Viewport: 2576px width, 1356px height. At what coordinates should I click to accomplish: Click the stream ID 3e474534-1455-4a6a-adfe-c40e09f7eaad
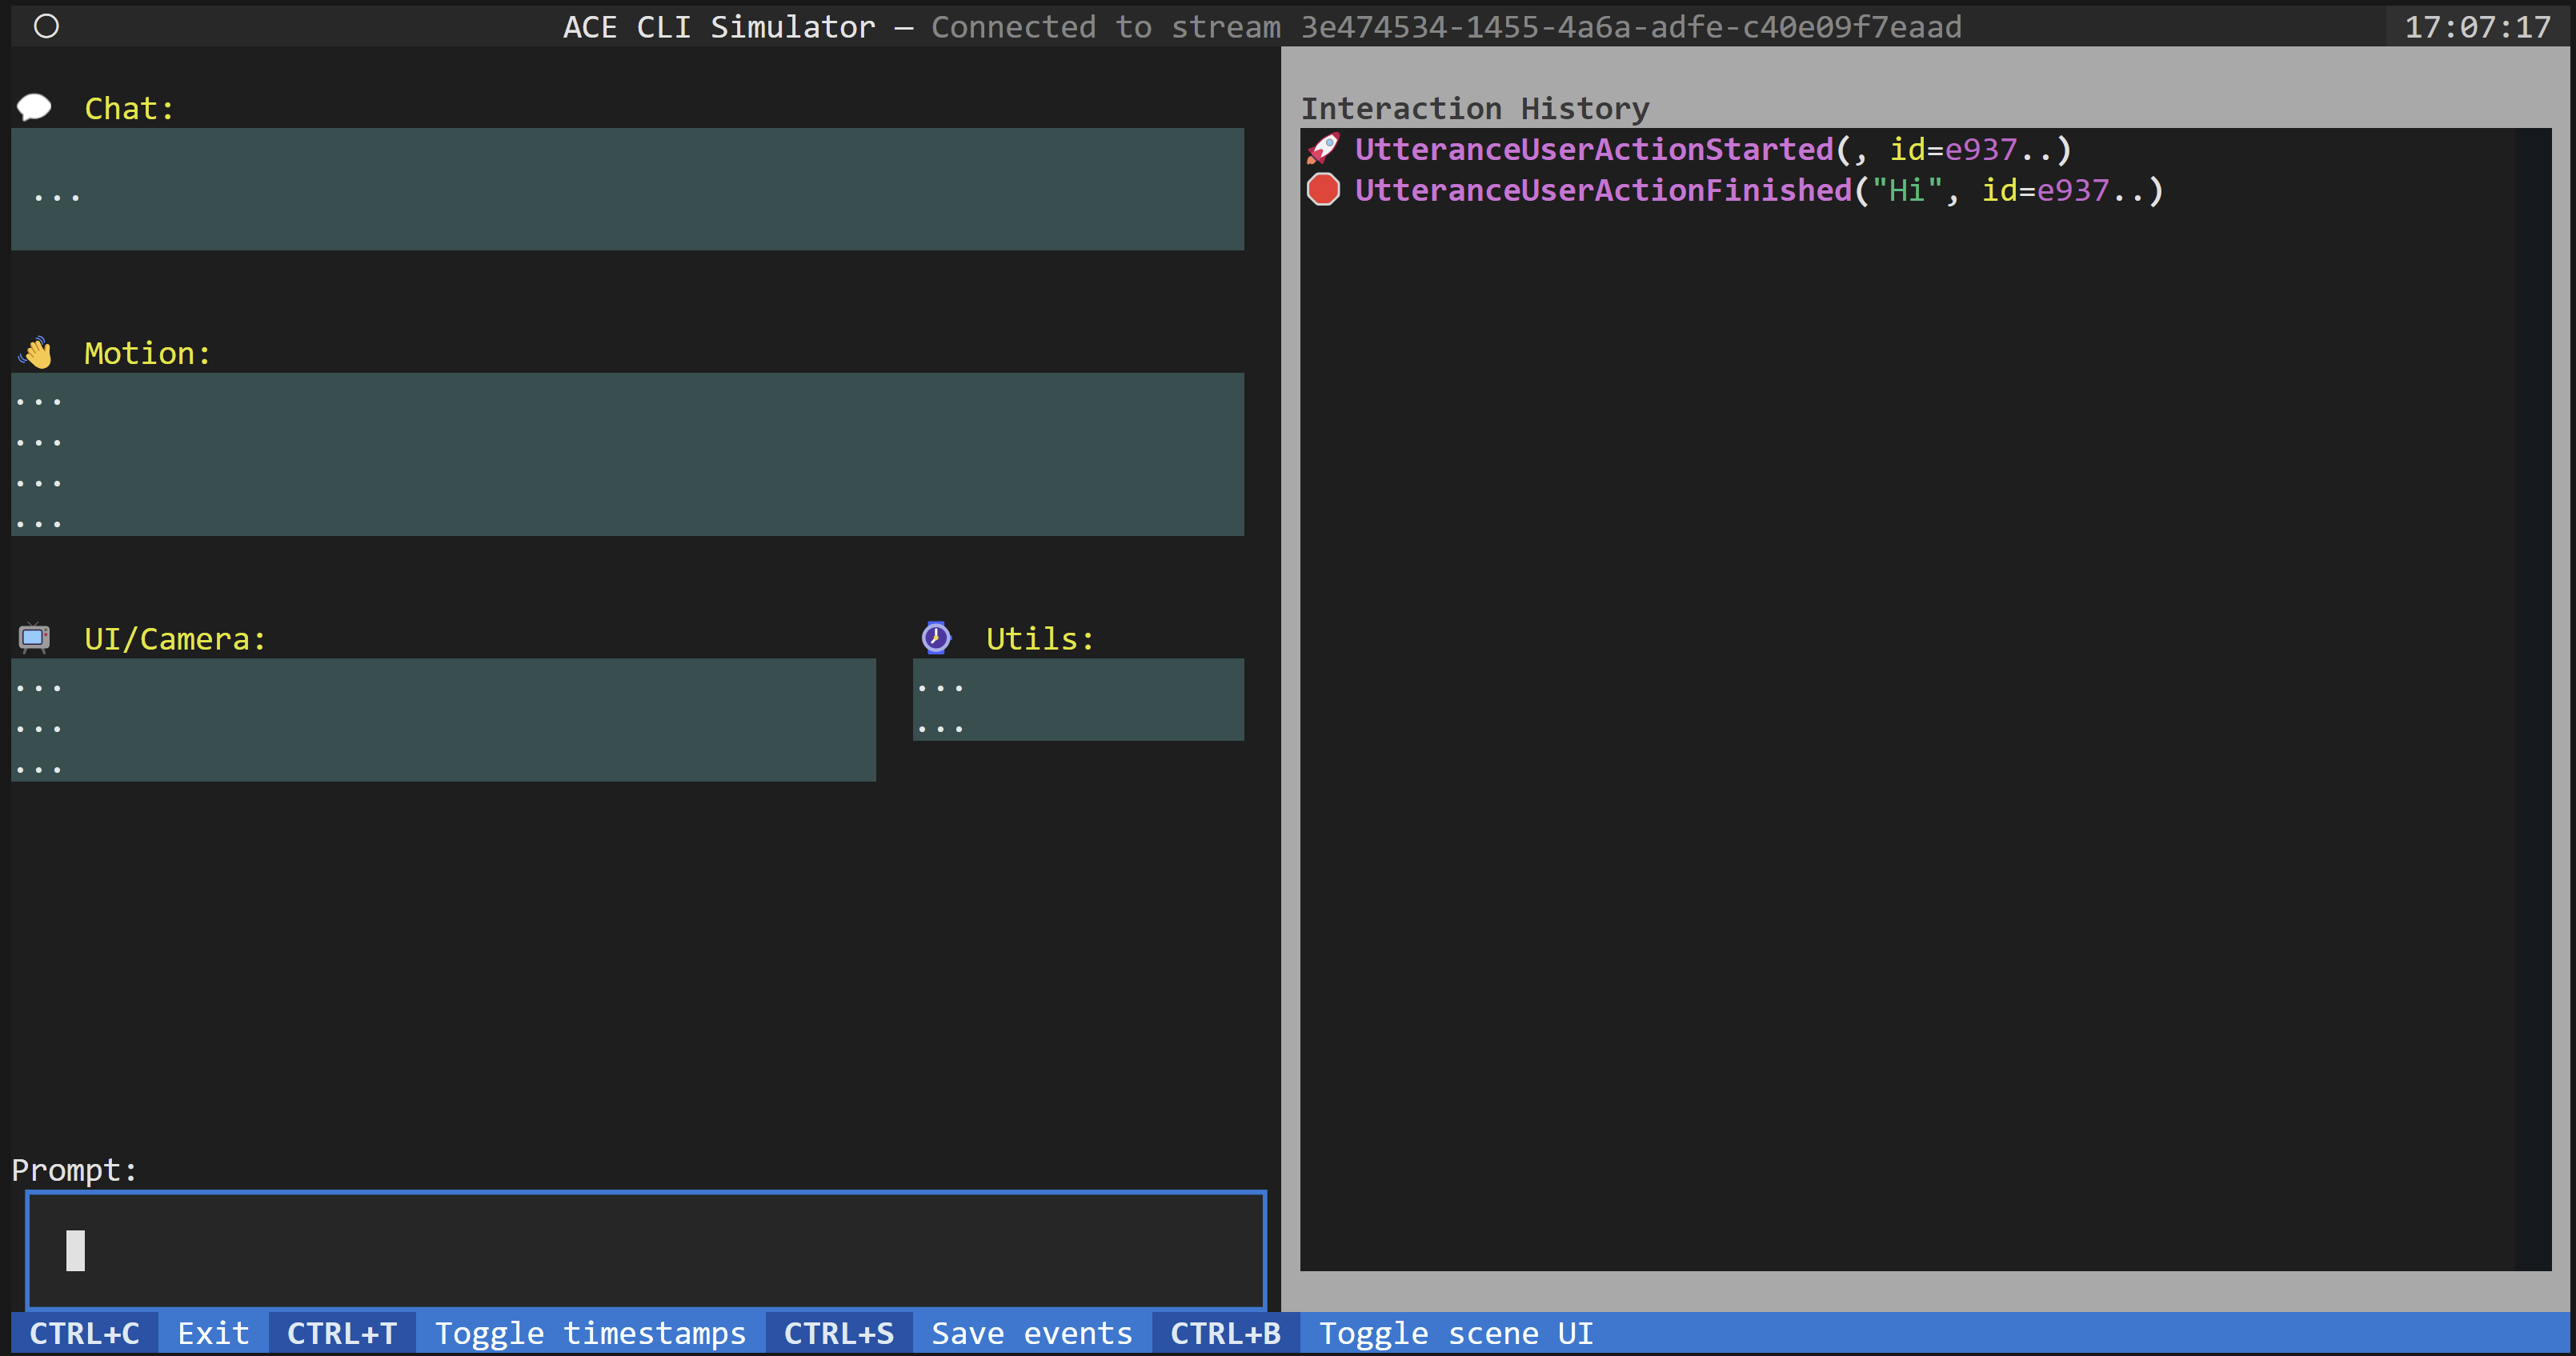(x=1631, y=27)
